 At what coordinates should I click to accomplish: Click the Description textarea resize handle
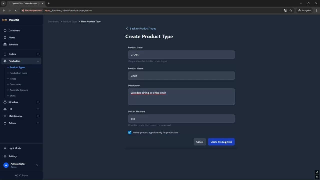233,104
